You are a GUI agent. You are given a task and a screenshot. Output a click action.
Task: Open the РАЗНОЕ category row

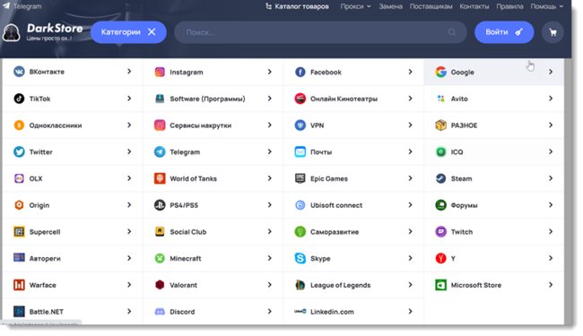[494, 125]
